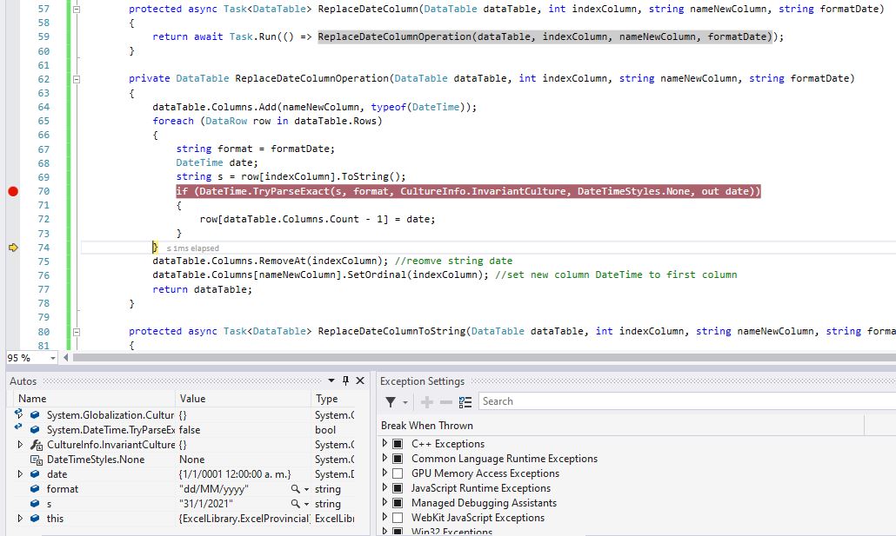
Task: Click the add exception plus icon
Action: pyautogui.click(x=427, y=402)
